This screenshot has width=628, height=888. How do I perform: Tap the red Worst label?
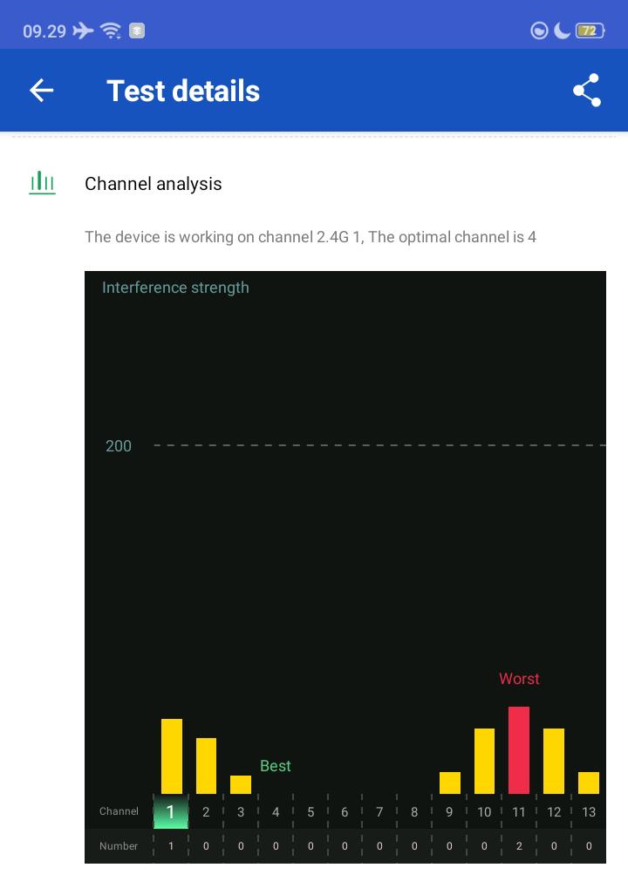click(x=519, y=679)
